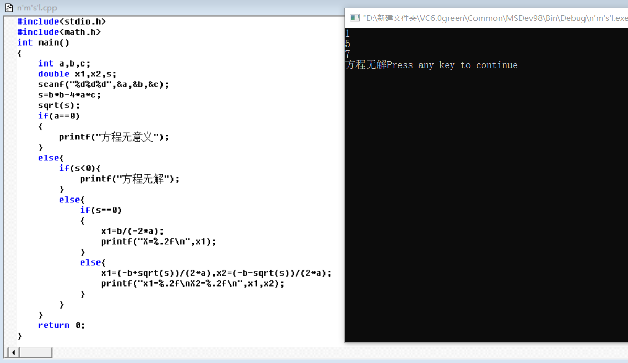
Task: Click the if(s<0){ line
Action: [x=80, y=168]
